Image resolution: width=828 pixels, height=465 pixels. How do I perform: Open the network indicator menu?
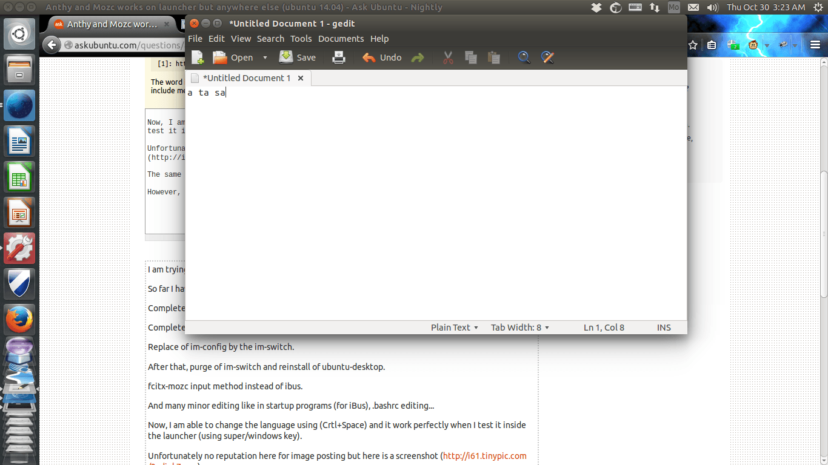tap(655, 7)
